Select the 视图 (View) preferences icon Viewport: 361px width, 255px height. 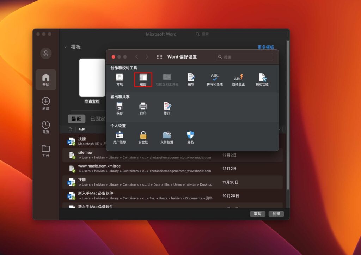143,77
